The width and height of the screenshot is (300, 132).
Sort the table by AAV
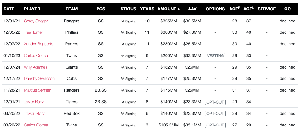point(192,9)
